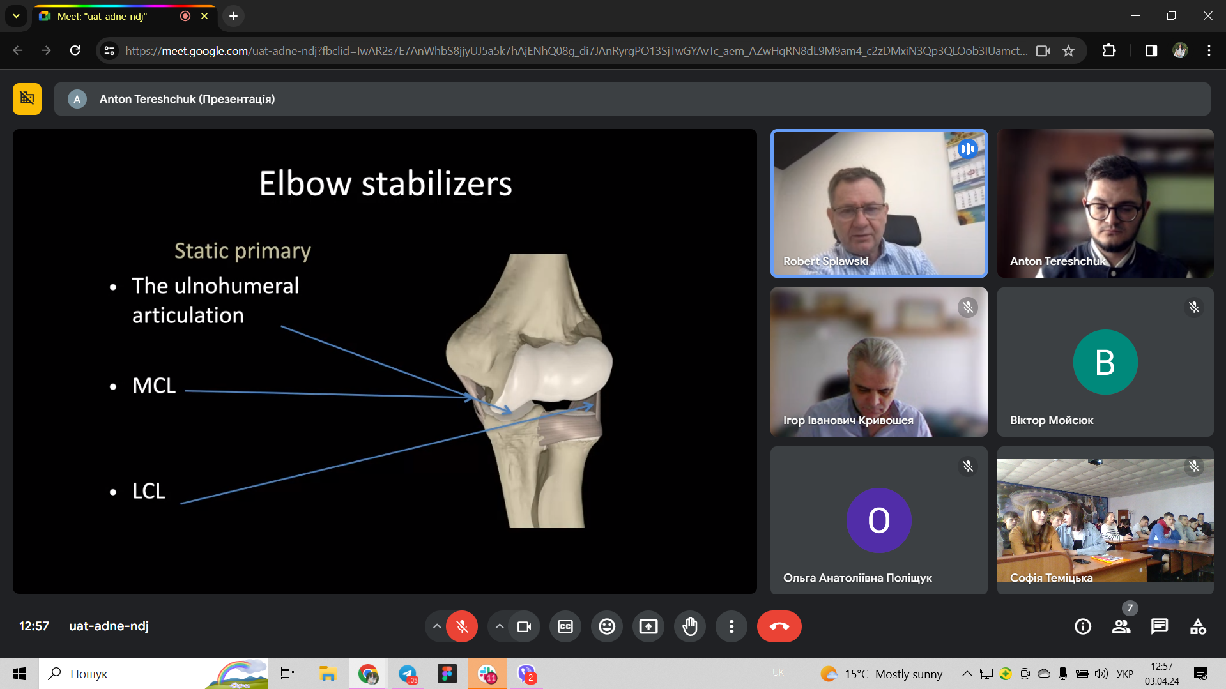Close the Meet uat-adne-ndj tab
Screen dimensions: 1226x689
204,16
